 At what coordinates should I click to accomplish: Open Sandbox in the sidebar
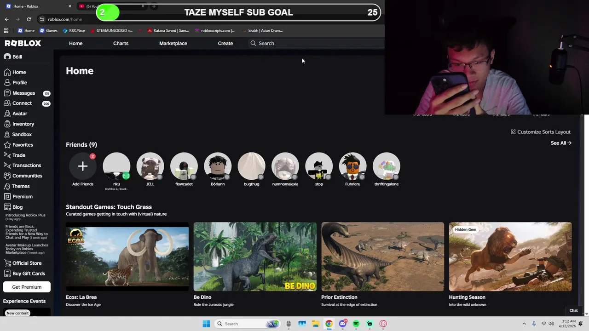tap(18, 135)
